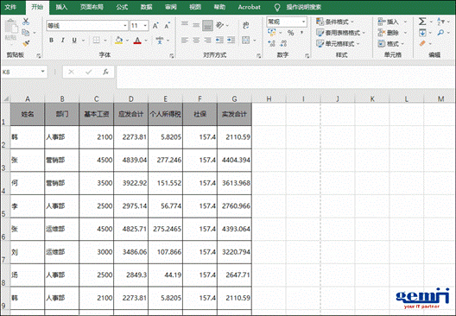Align text right
Image resolution: width=456 pixels, height=316 pixels.
point(207,40)
